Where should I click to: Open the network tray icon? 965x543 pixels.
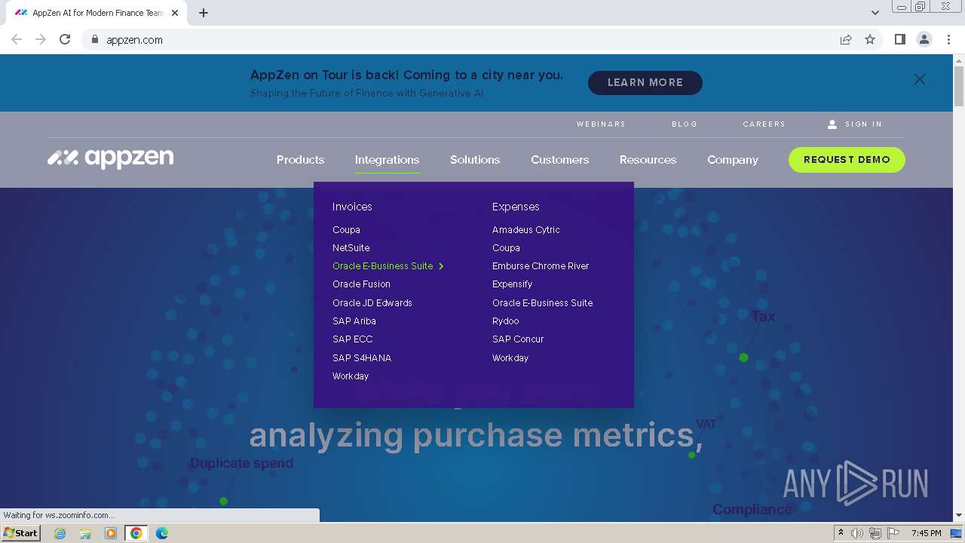click(875, 533)
